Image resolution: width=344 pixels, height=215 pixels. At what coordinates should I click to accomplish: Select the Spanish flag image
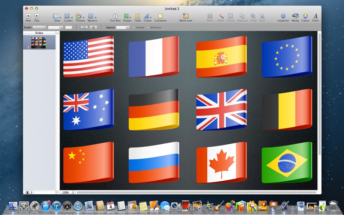(x=221, y=56)
